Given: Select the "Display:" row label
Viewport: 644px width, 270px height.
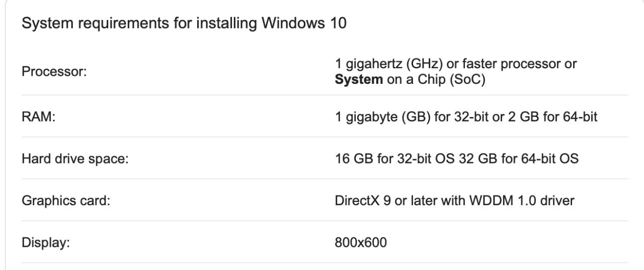Looking at the screenshot, I should coord(45,243).
